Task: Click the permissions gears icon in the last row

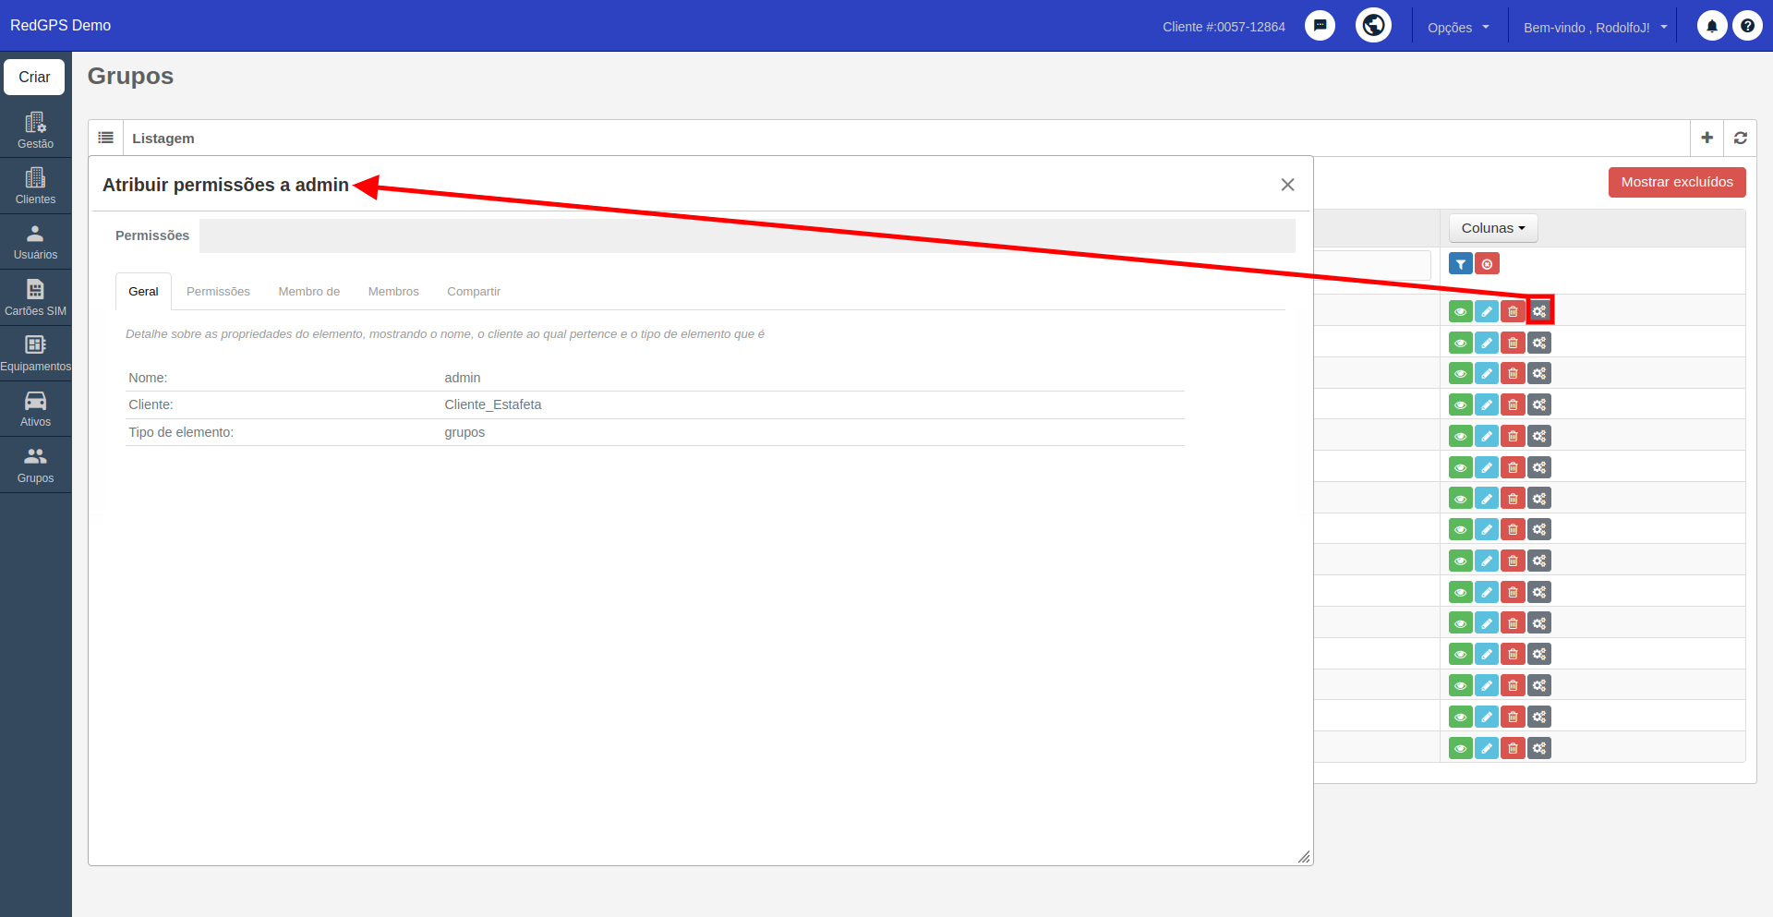Action: pos(1539,748)
